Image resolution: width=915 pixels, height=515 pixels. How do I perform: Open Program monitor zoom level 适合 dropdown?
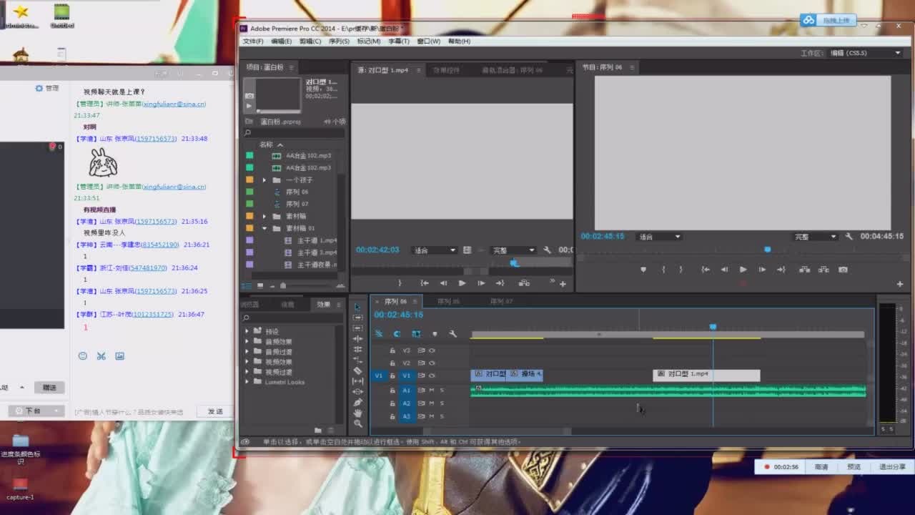(659, 237)
